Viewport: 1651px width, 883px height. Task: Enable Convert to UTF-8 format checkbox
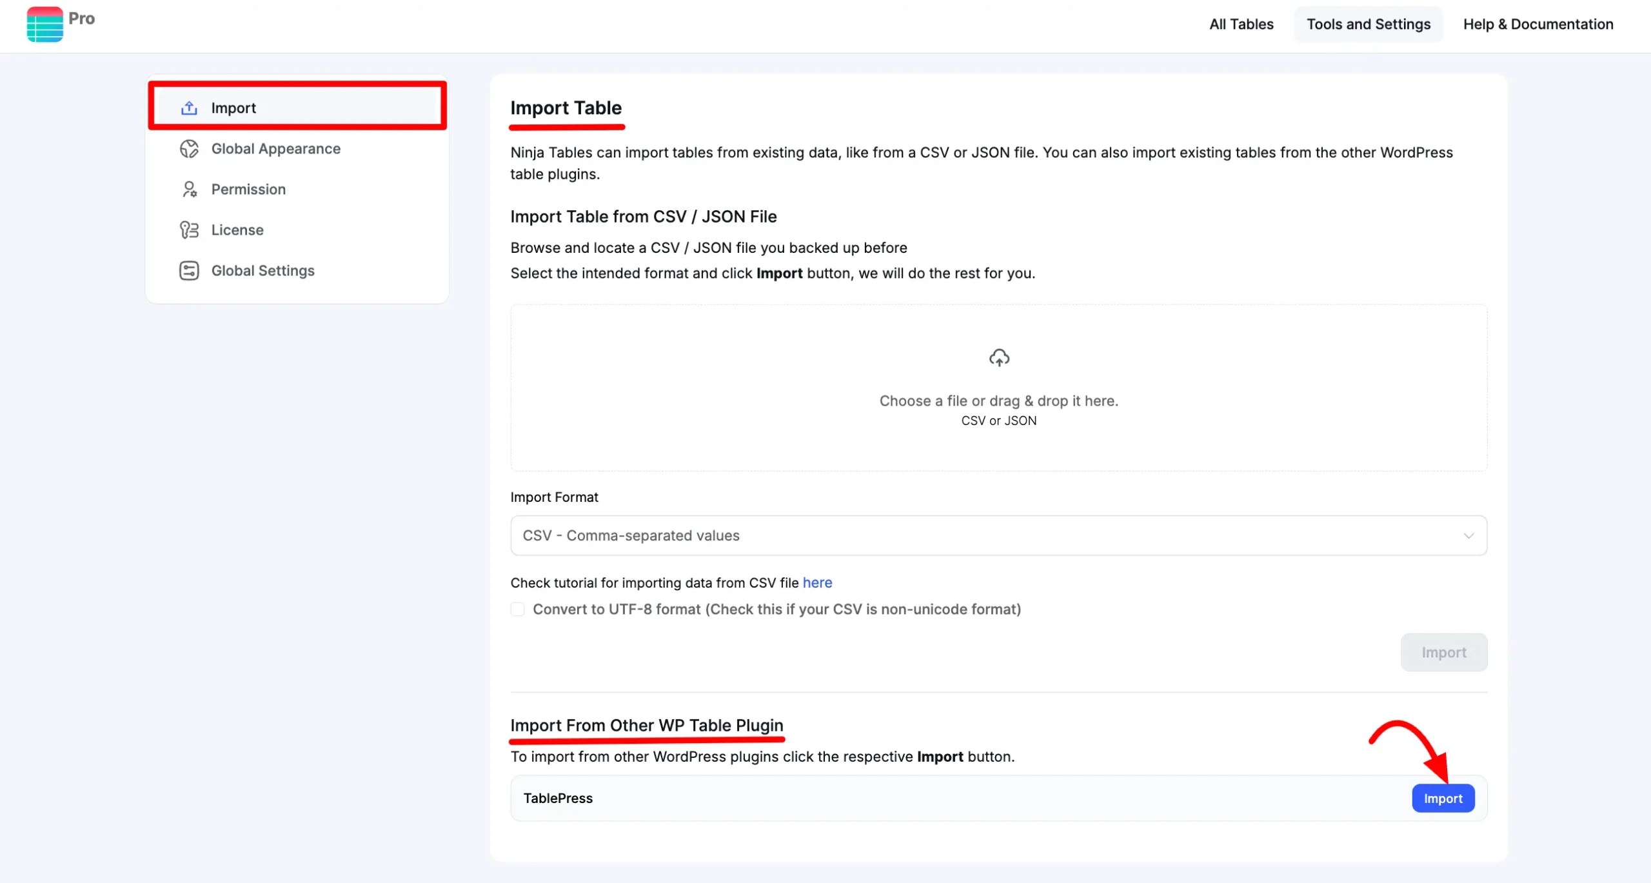517,610
